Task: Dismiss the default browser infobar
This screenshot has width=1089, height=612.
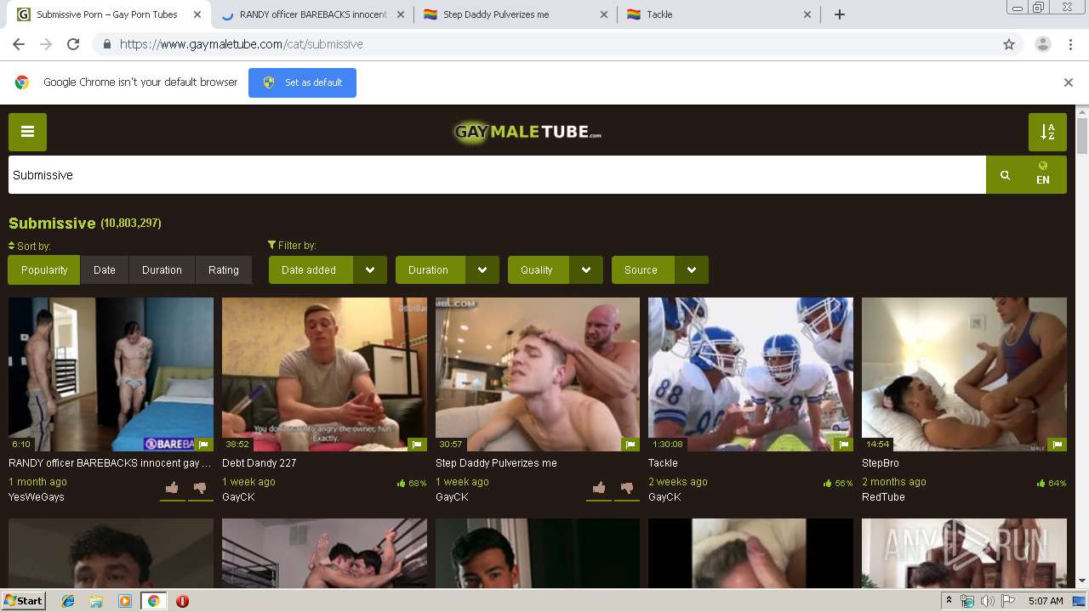Action: (x=1069, y=82)
